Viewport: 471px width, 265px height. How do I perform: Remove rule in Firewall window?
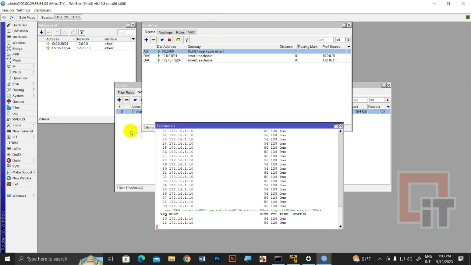pyautogui.click(x=127, y=100)
